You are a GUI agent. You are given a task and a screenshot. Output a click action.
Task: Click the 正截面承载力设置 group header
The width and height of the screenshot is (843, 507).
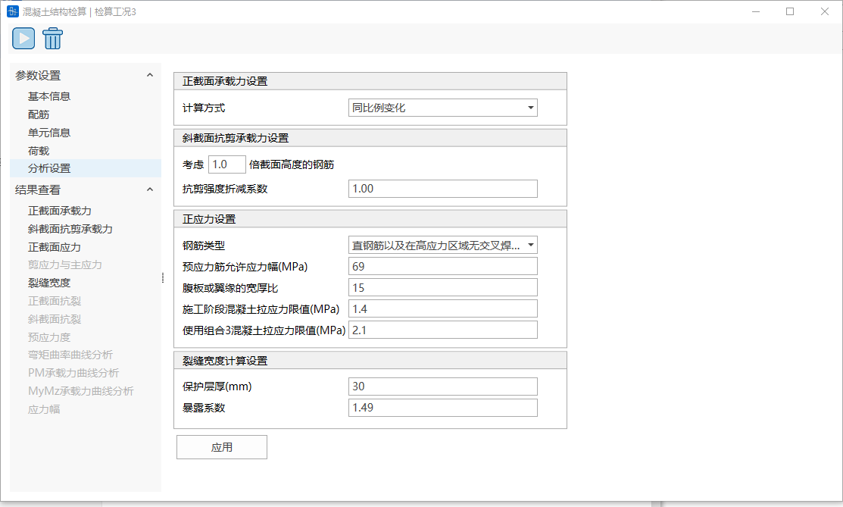[x=370, y=81]
